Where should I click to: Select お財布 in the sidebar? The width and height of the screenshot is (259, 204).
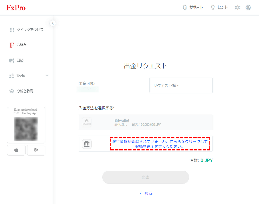[x=22, y=45]
